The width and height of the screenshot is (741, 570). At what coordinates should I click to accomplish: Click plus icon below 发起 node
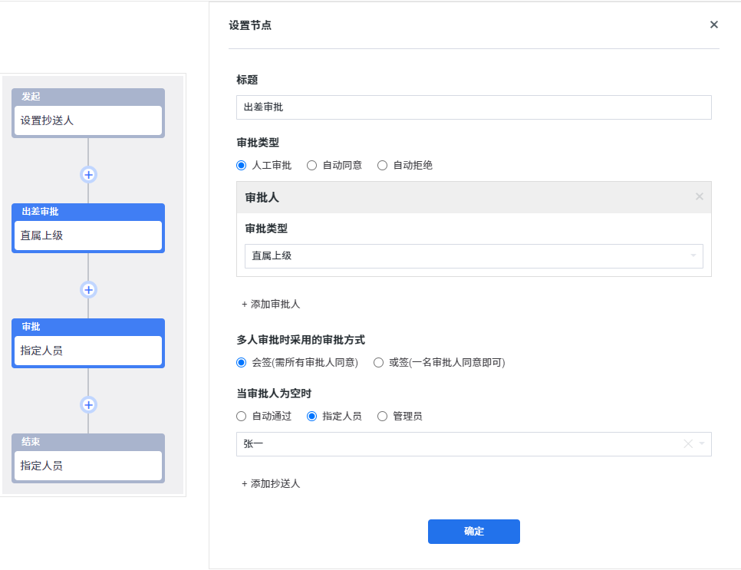(88, 174)
